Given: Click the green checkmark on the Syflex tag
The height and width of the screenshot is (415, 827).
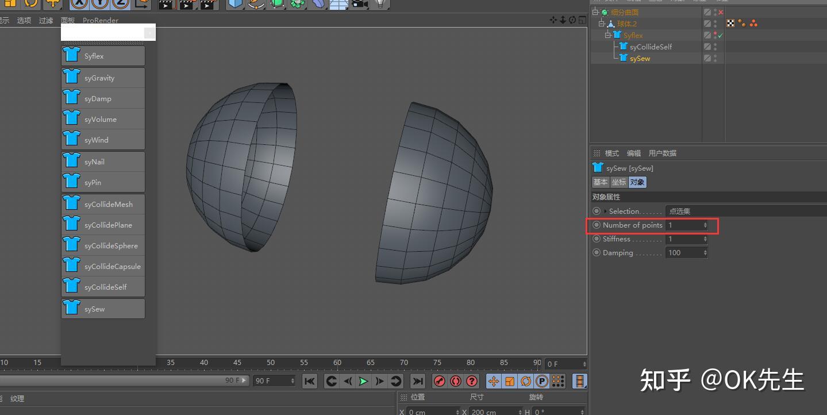Looking at the screenshot, I should (719, 34).
